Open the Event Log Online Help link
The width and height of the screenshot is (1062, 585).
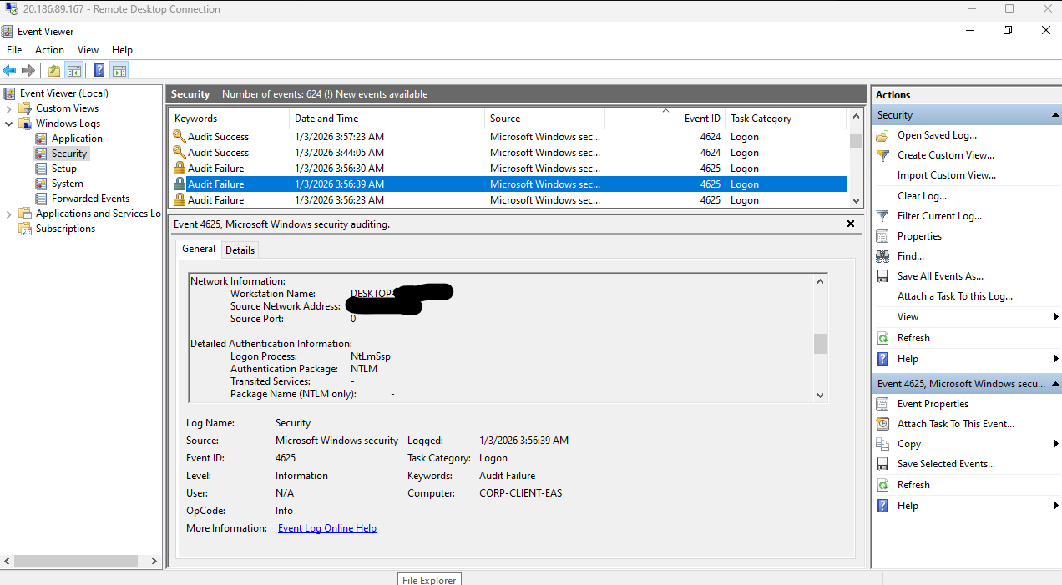(x=326, y=528)
